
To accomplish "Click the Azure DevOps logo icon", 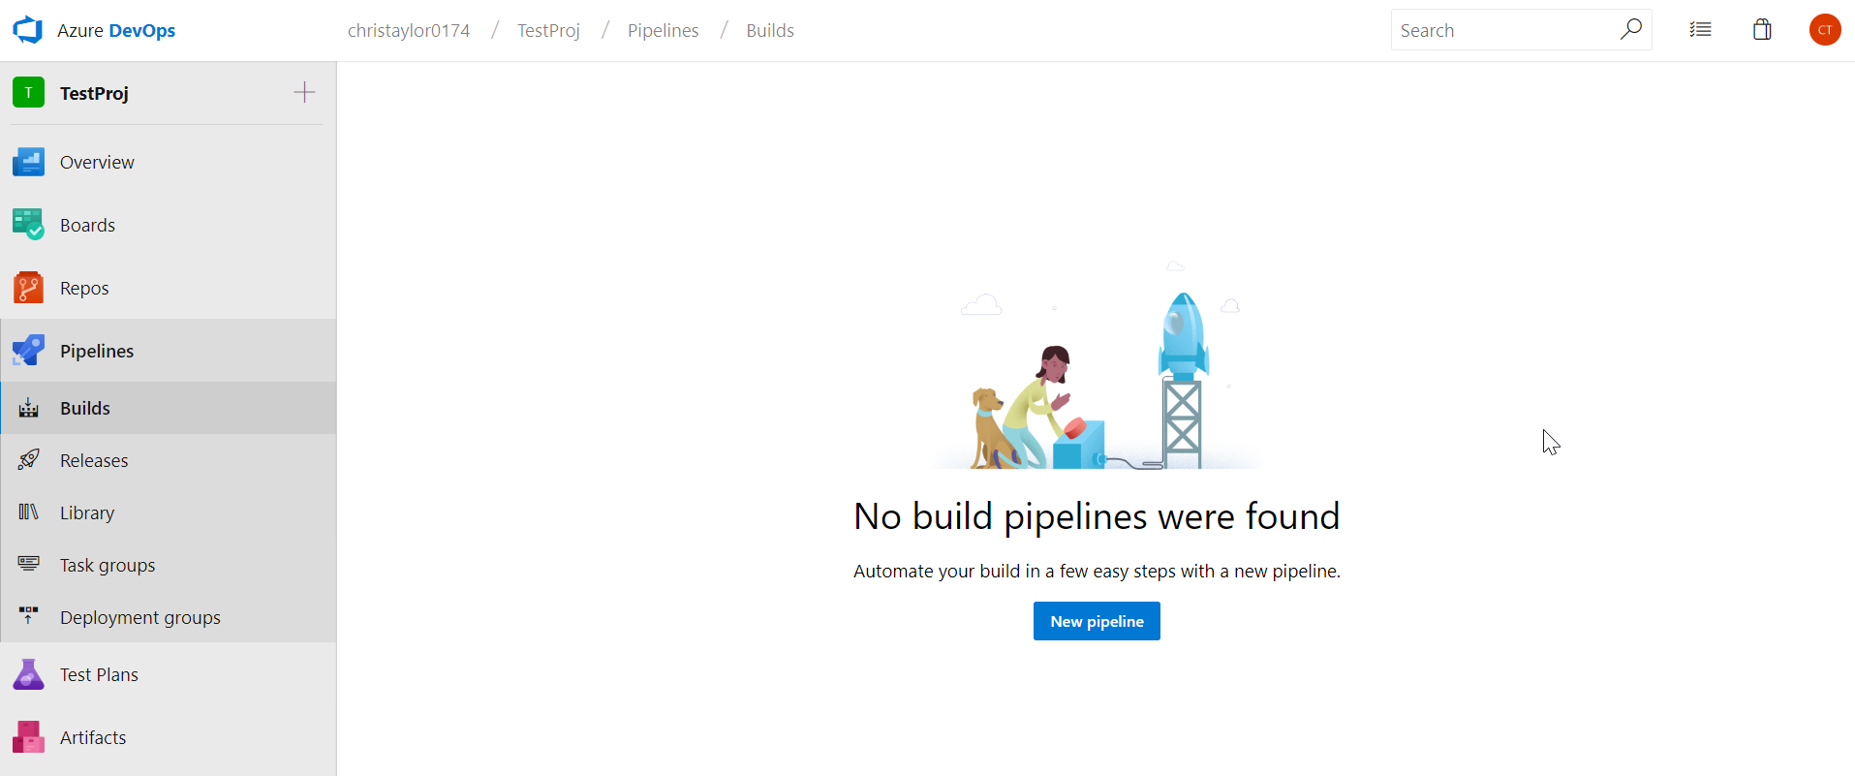I will (28, 30).
